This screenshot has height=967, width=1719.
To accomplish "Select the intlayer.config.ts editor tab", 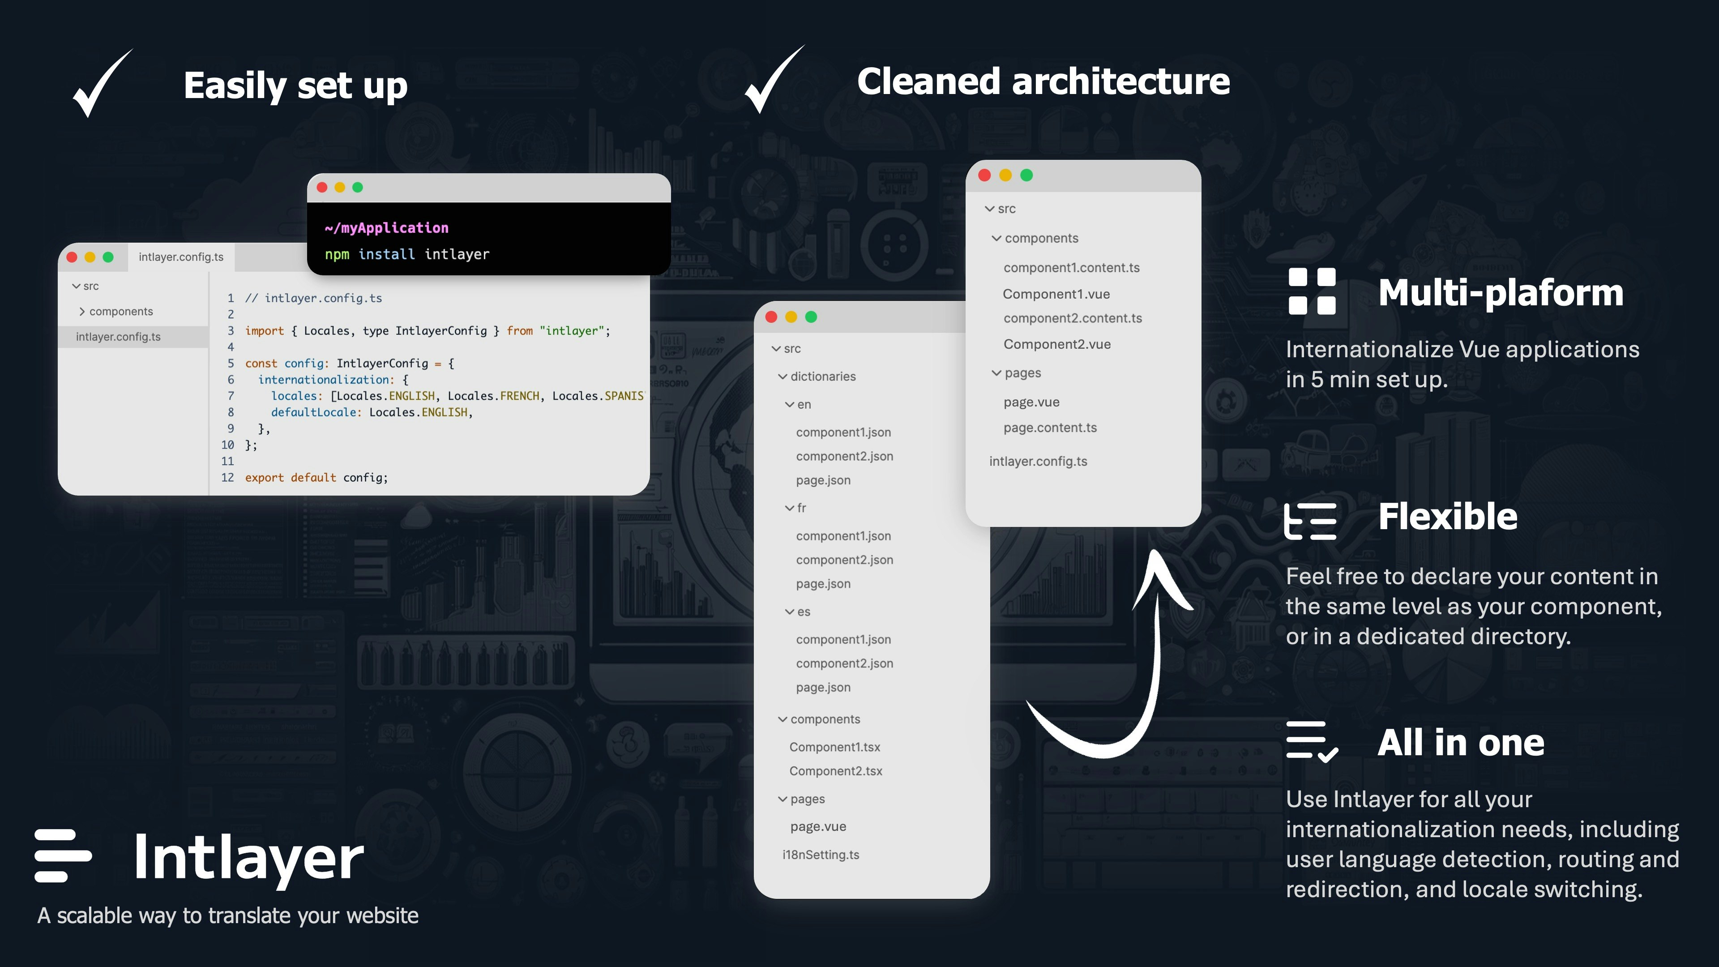I will [x=181, y=257].
